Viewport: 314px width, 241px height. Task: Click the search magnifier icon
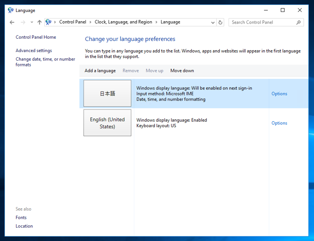(299, 23)
